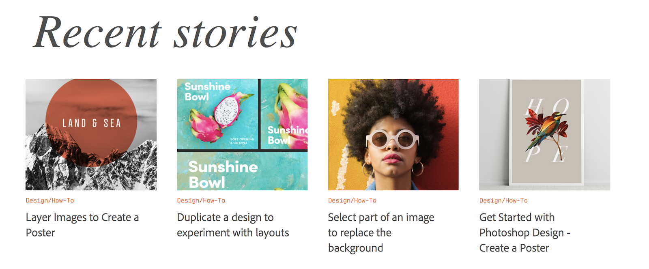
Task: Select the "How-To" label under the third story
Action: coord(365,200)
